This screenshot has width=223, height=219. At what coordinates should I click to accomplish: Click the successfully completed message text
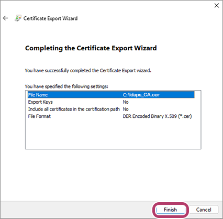coord(88,71)
